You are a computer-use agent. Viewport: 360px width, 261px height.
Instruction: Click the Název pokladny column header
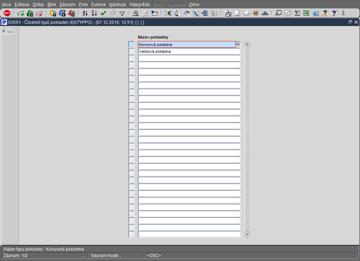coord(153,37)
